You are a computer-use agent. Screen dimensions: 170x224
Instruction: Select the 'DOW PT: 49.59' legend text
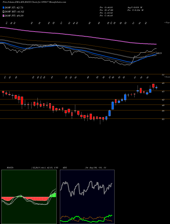14,16
